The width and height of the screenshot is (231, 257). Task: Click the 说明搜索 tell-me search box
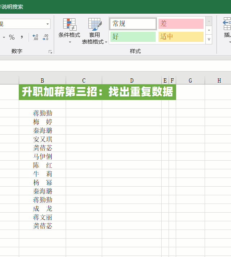[x=12, y=7]
